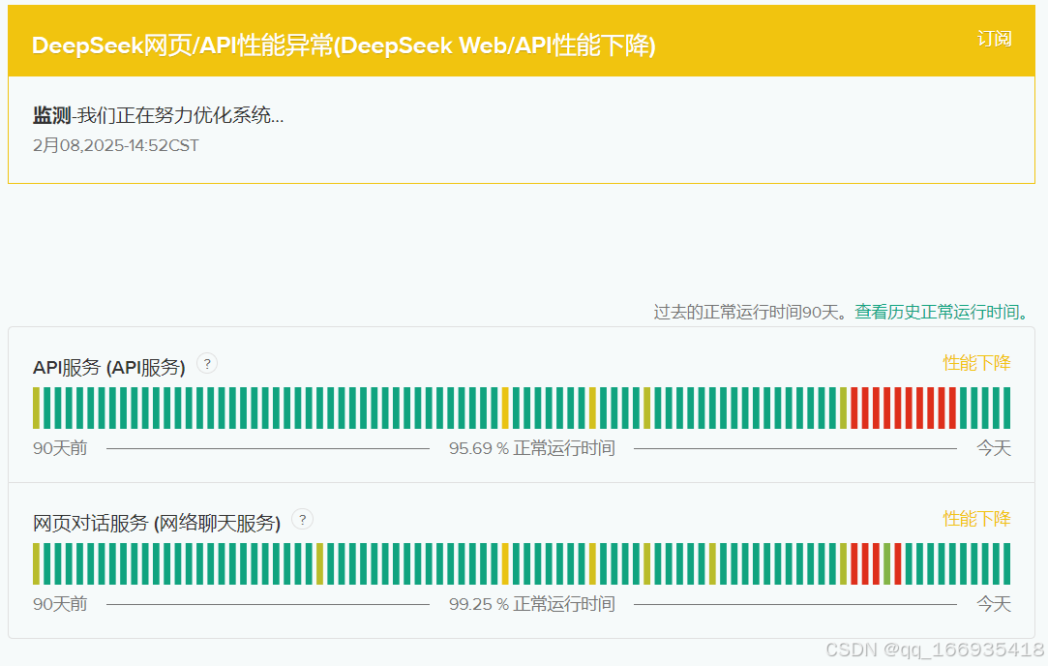
Task: Click the first bar in API服务 uptime chart
Action: tap(36, 408)
